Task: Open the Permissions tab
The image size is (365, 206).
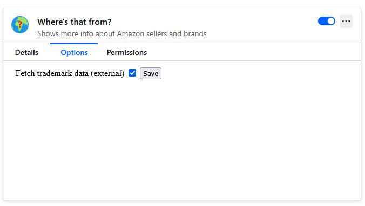Action: (x=127, y=52)
